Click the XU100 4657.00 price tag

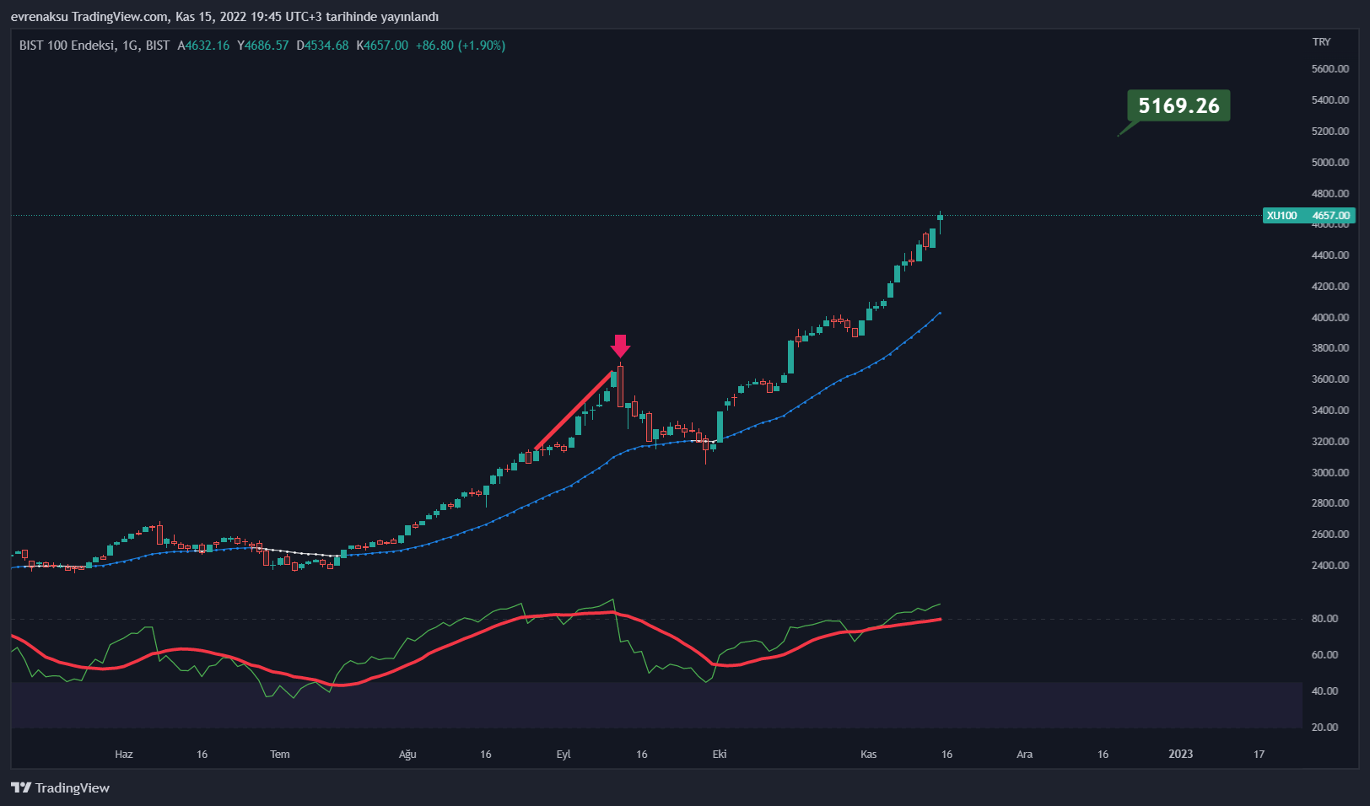[1308, 216]
